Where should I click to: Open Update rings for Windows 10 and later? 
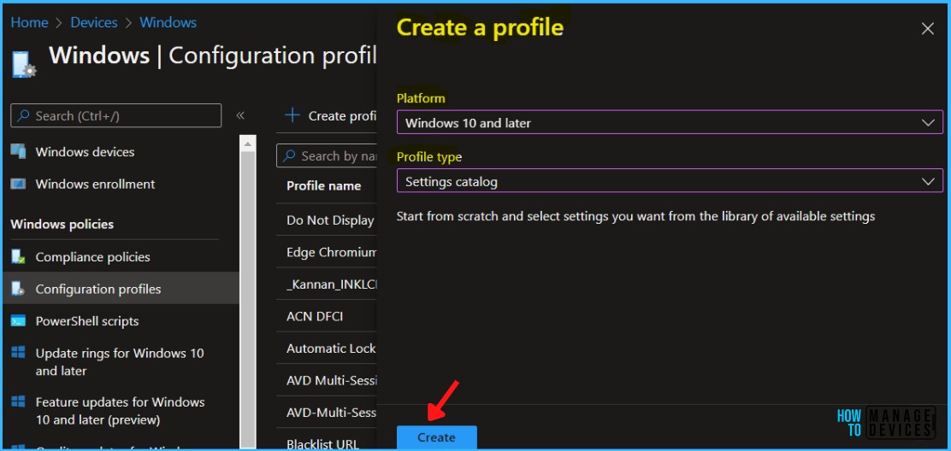point(120,361)
